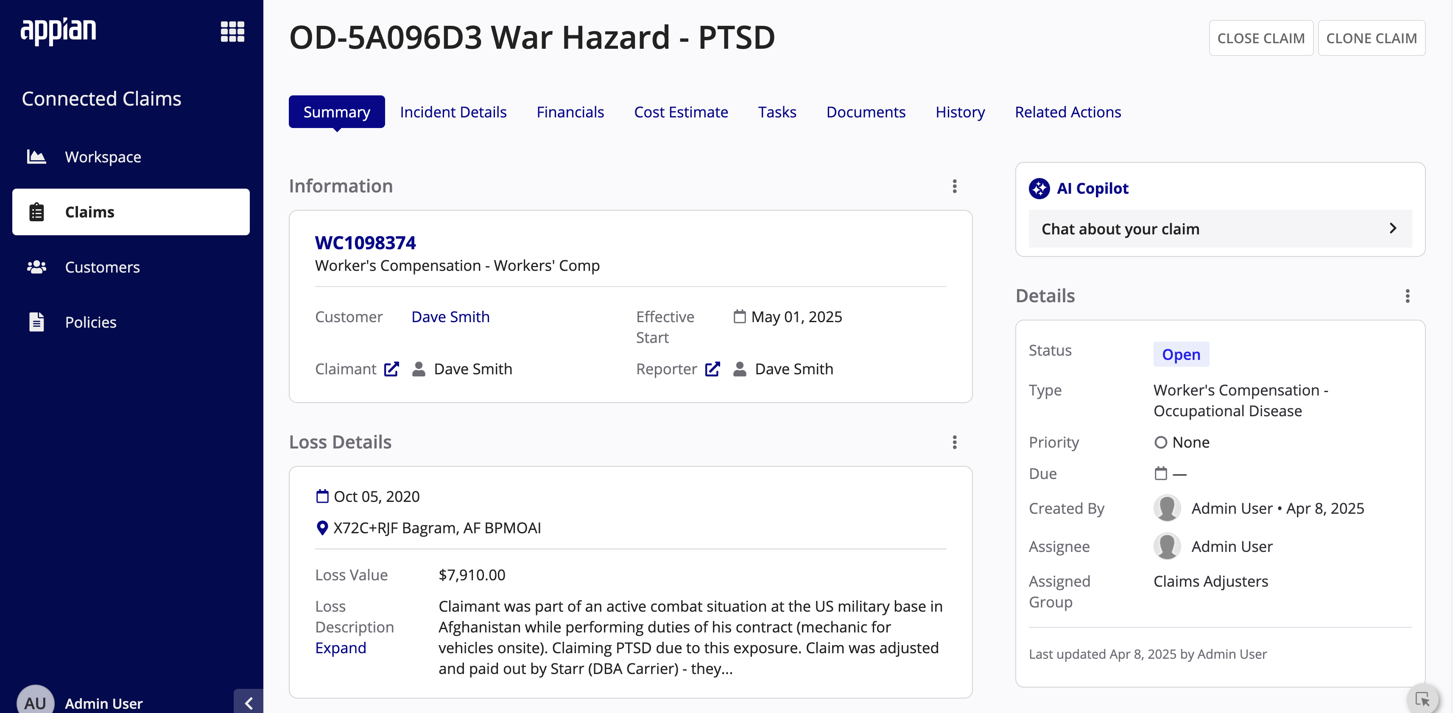This screenshot has height=713, width=1453.
Task: Click the Effective Start calendar icon
Action: point(740,317)
